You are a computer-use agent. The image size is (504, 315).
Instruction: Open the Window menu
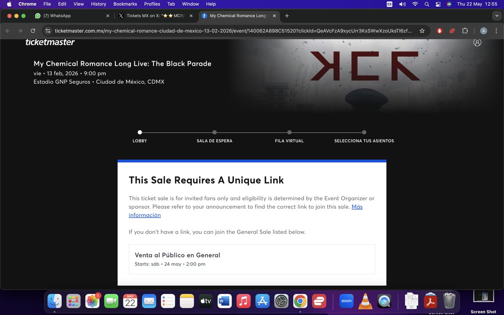pos(190,4)
